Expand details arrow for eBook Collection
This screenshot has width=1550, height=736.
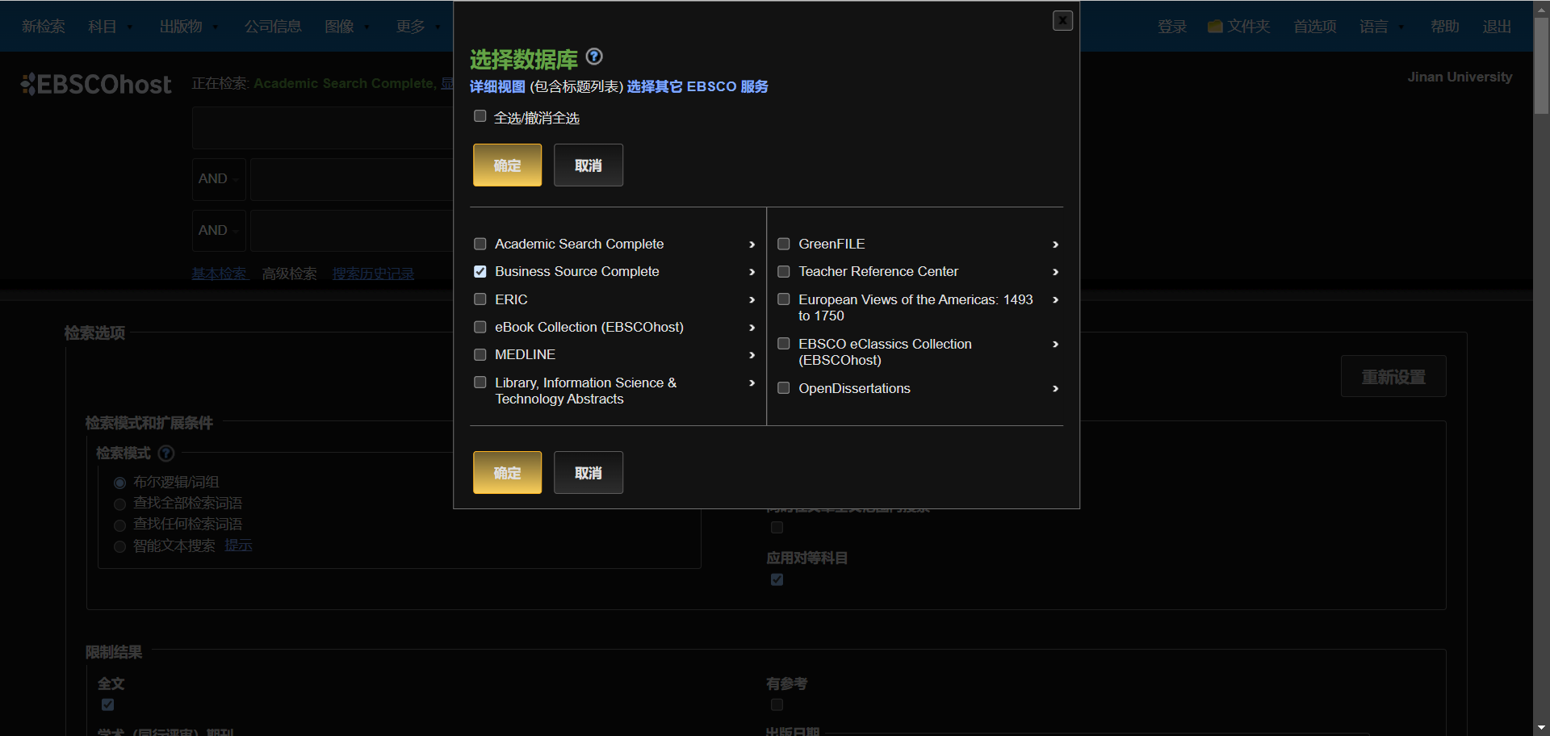coord(752,328)
